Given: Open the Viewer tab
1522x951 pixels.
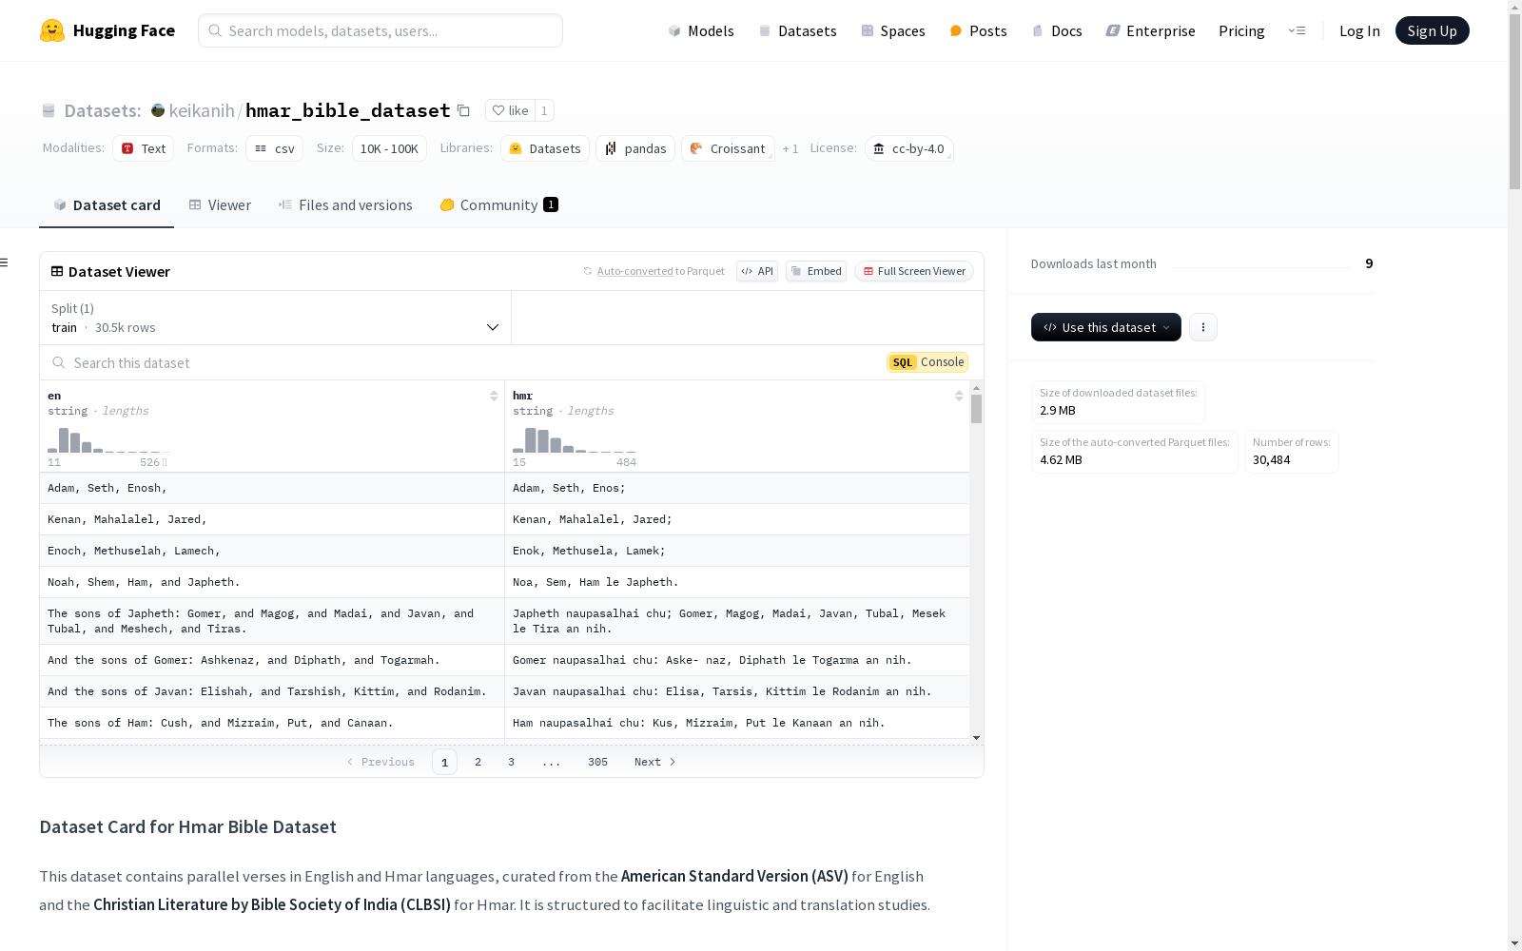Looking at the screenshot, I should pyautogui.click(x=220, y=204).
